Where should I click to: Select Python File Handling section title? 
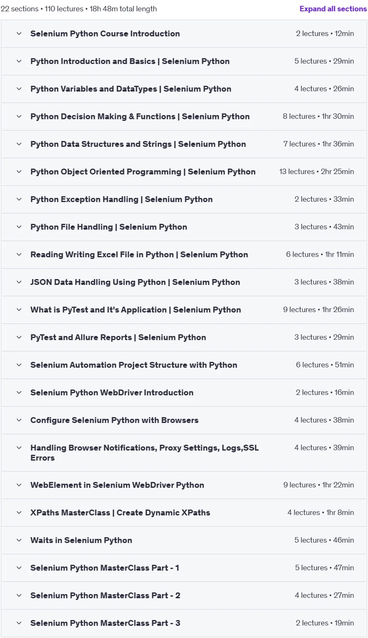[109, 227]
